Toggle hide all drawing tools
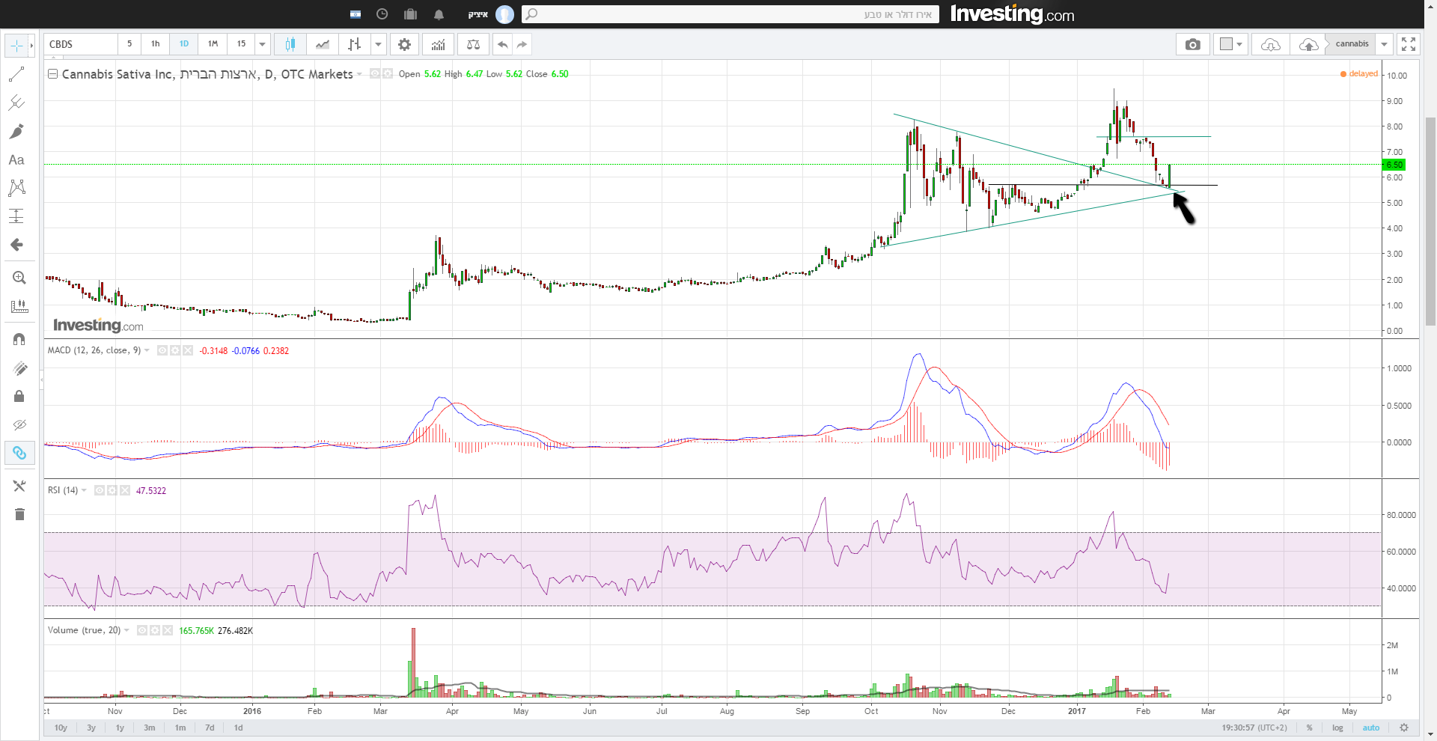Screen dimensions: 1437x741 (x=19, y=424)
